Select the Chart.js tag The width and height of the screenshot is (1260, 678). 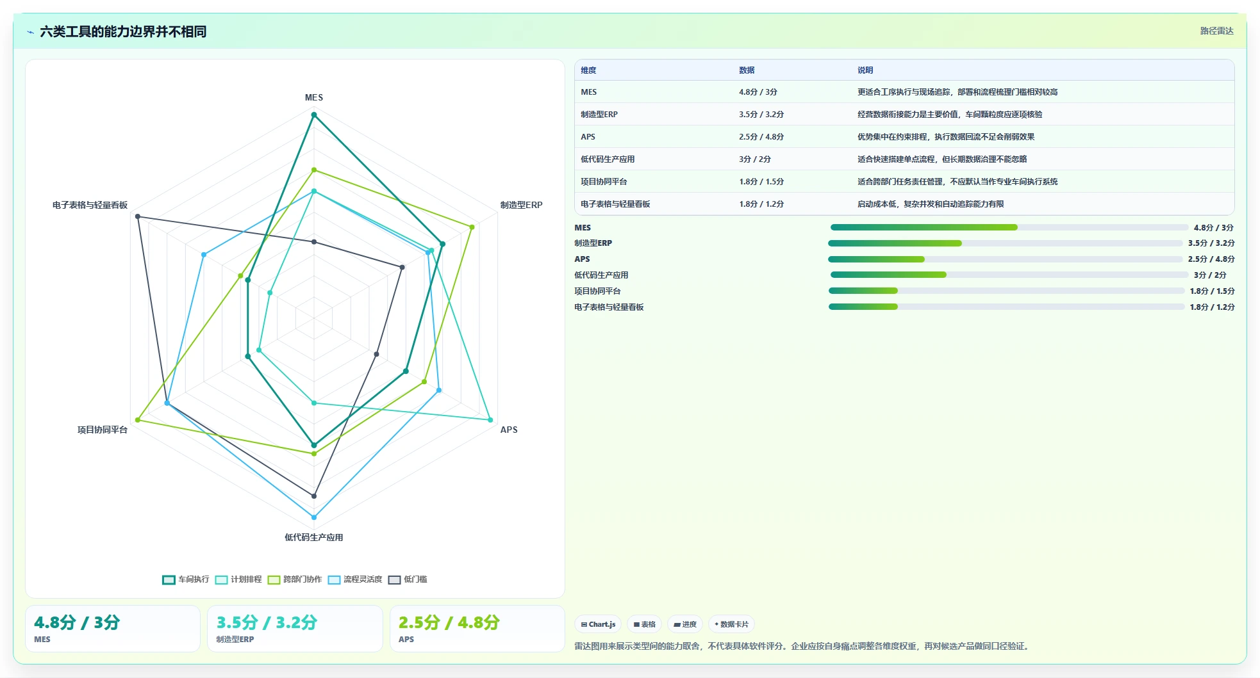pyautogui.click(x=598, y=624)
